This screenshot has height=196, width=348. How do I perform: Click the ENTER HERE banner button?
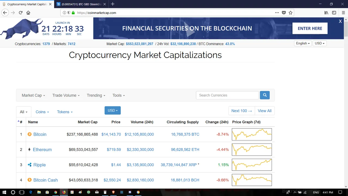(310, 28)
